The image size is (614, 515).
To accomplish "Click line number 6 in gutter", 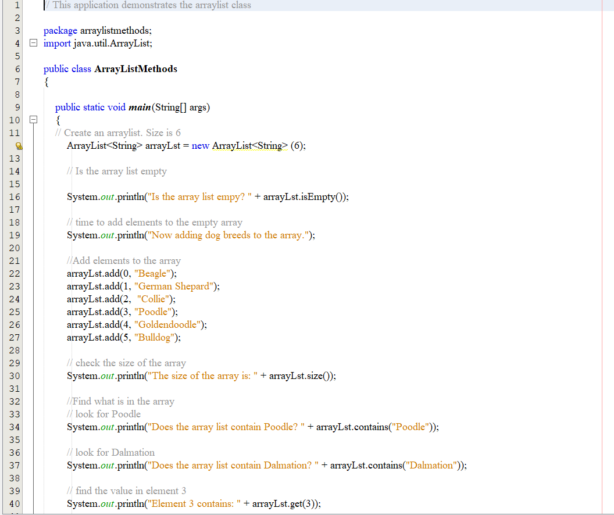I will tap(17, 69).
